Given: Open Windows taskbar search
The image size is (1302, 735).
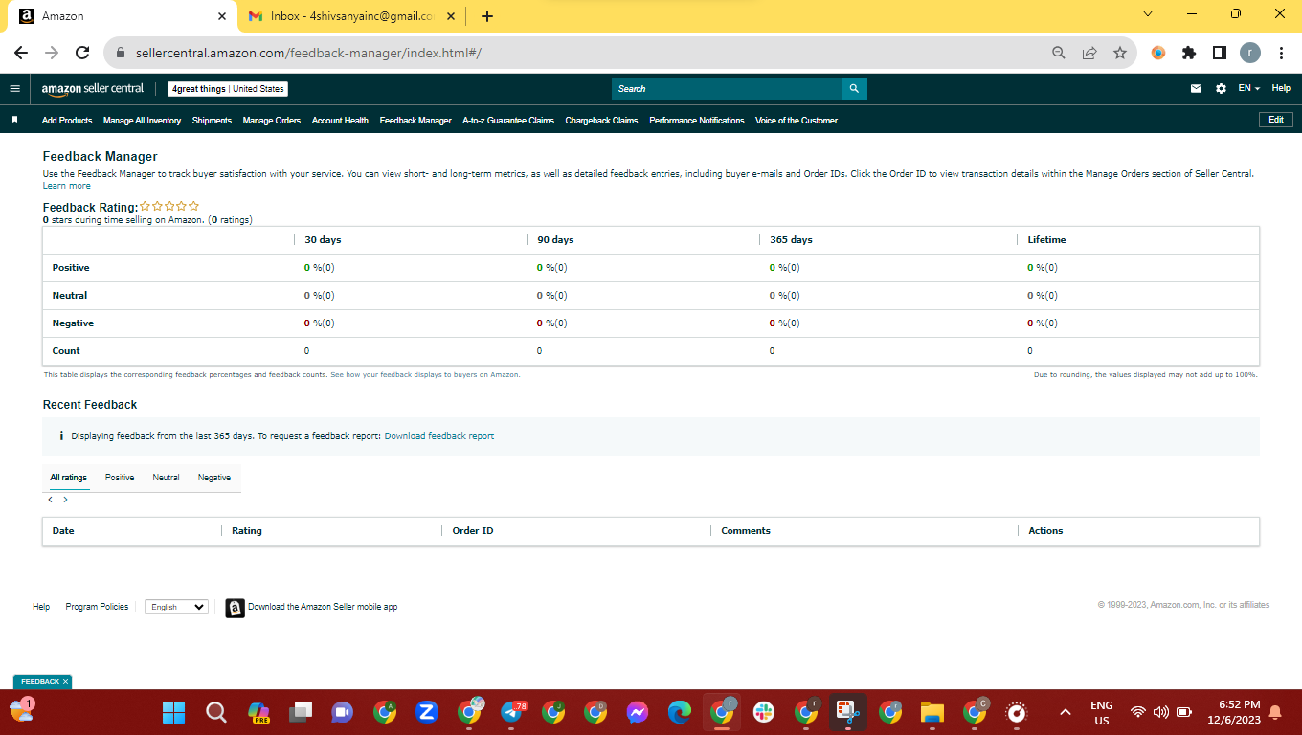Looking at the screenshot, I should tap(216, 712).
